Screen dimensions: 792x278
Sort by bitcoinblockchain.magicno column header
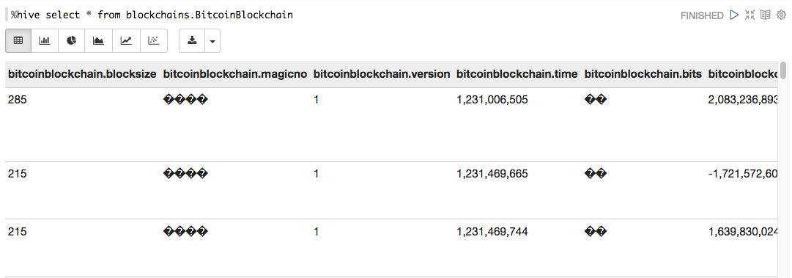point(235,74)
